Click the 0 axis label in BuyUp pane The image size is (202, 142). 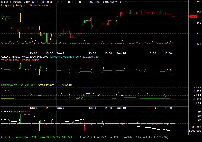pyautogui.click(x=200, y=124)
